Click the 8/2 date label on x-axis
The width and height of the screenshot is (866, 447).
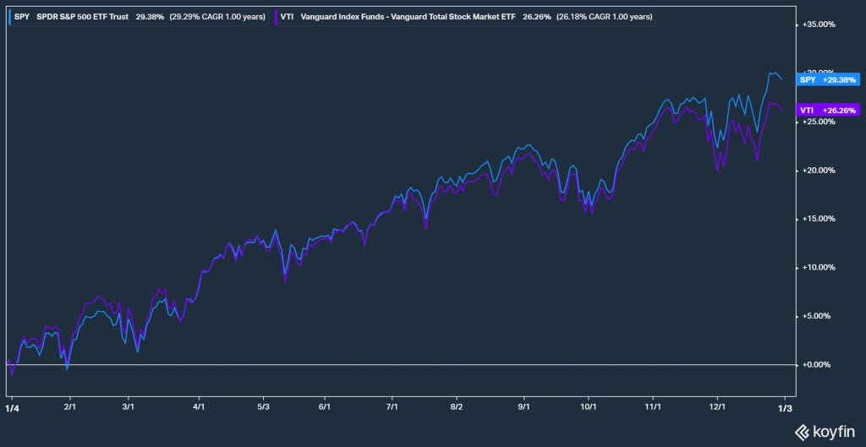[457, 407]
